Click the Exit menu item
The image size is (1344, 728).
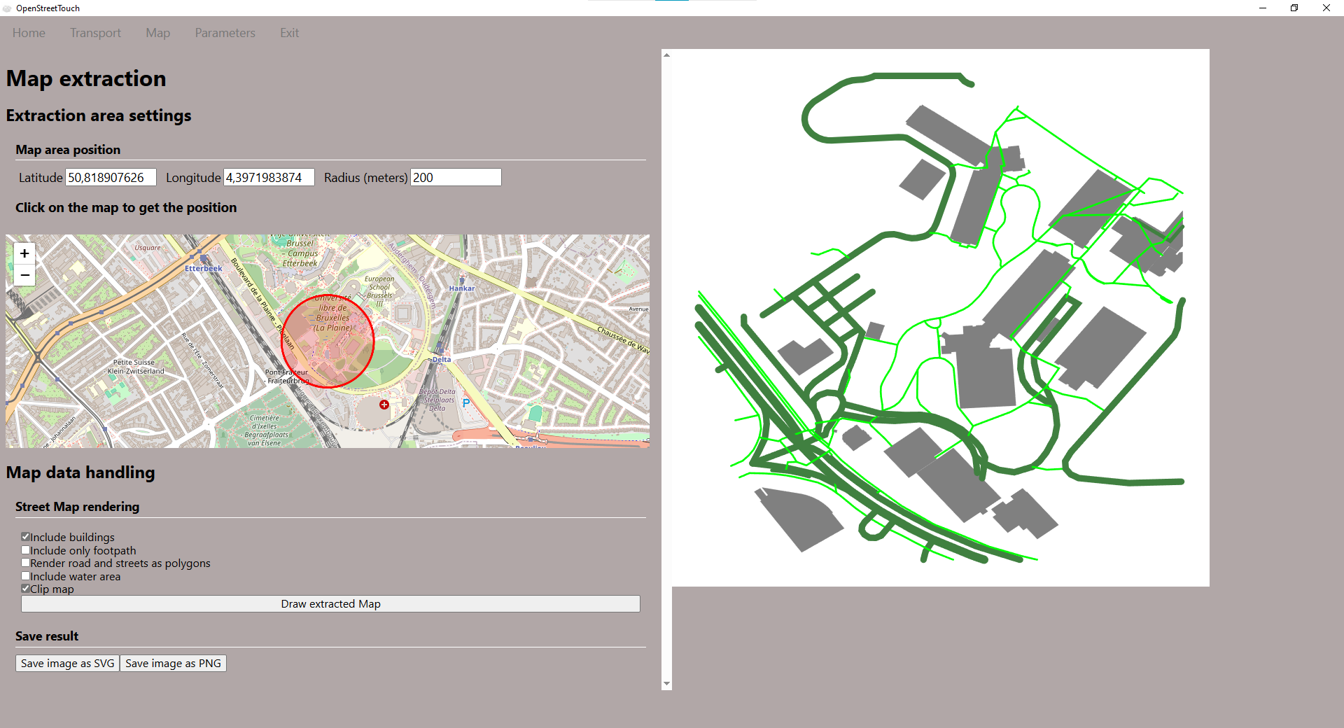(289, 33)
